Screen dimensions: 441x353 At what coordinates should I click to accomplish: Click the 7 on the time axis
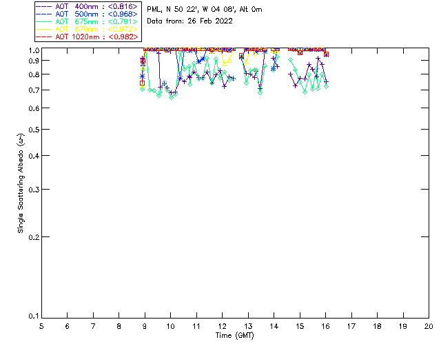click(93, 326)
